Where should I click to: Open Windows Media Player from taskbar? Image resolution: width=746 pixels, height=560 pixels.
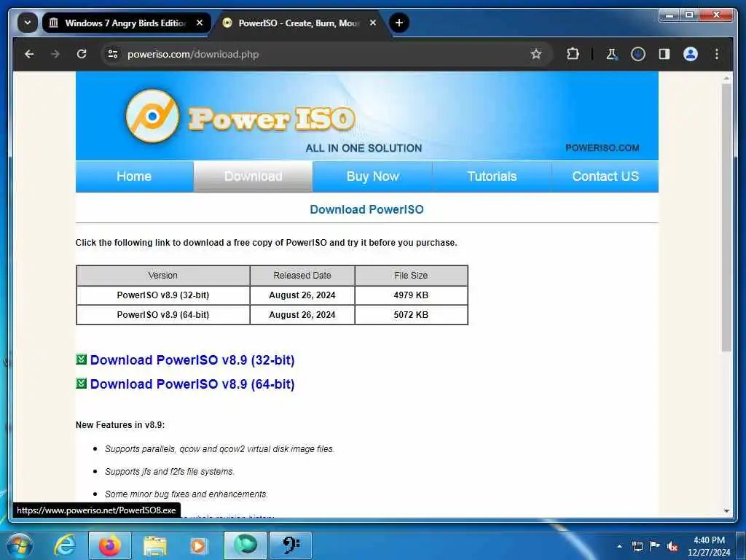pos(198,545)
